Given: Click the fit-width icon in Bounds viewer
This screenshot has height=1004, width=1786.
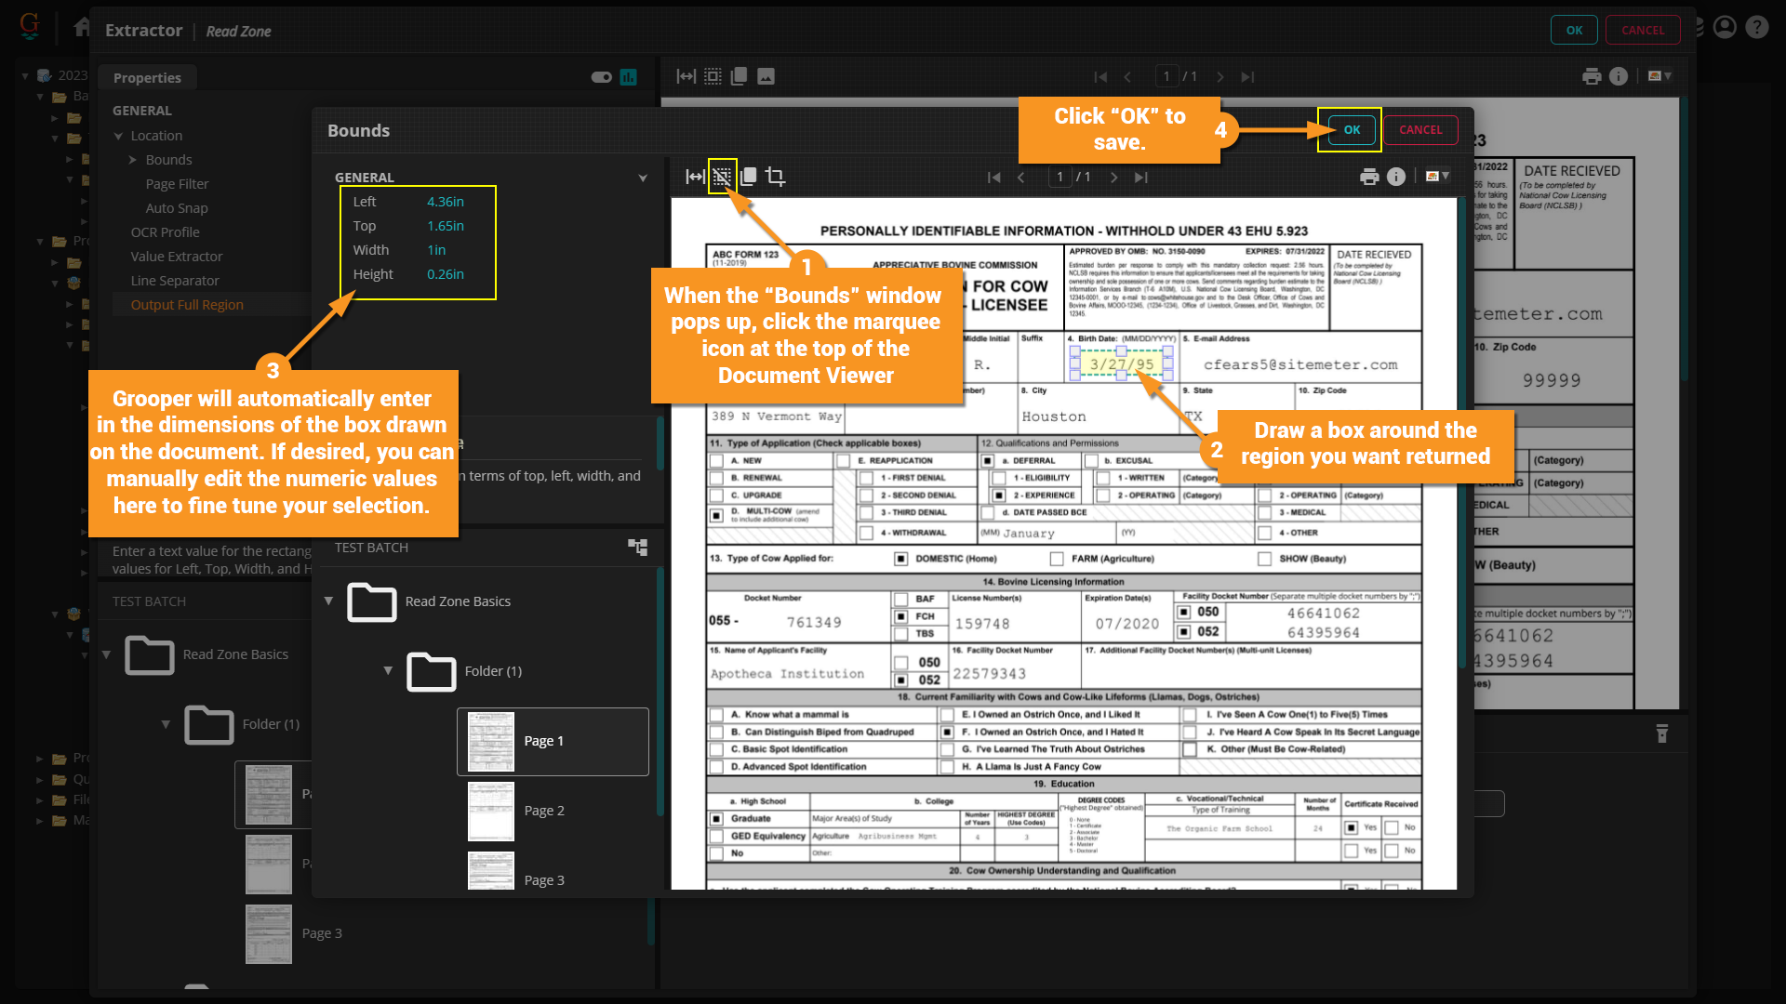Looking at the screenshot, I should [694, 177].
